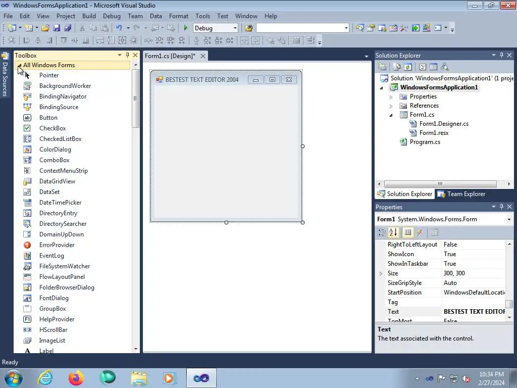Collapse WindowsFormsApplication1 project node
Viewport: 517px width, 388px height.
(382, 88)
